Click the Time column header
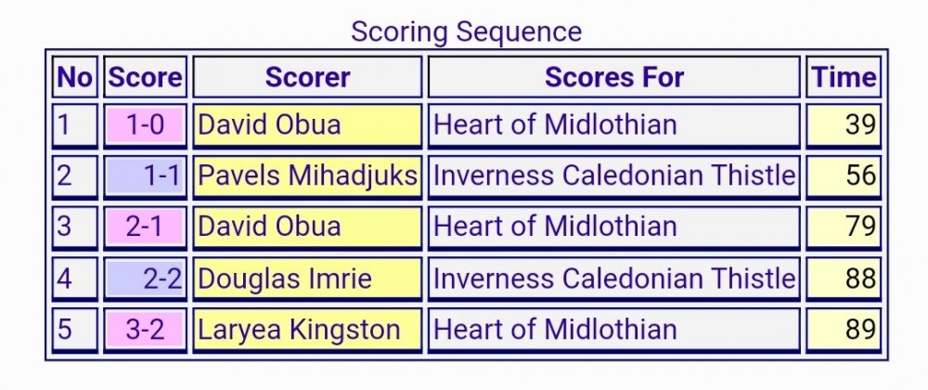Image resolution: width=928 pixels, height=390 pixels. [x=844, y=77]
